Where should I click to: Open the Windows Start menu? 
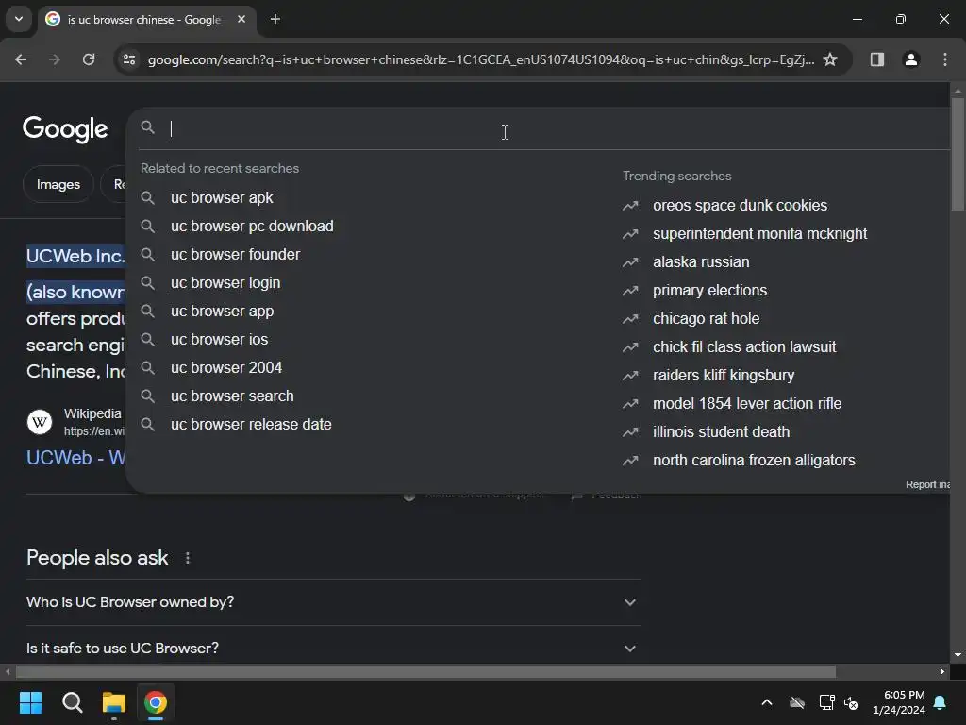(30, 702)
